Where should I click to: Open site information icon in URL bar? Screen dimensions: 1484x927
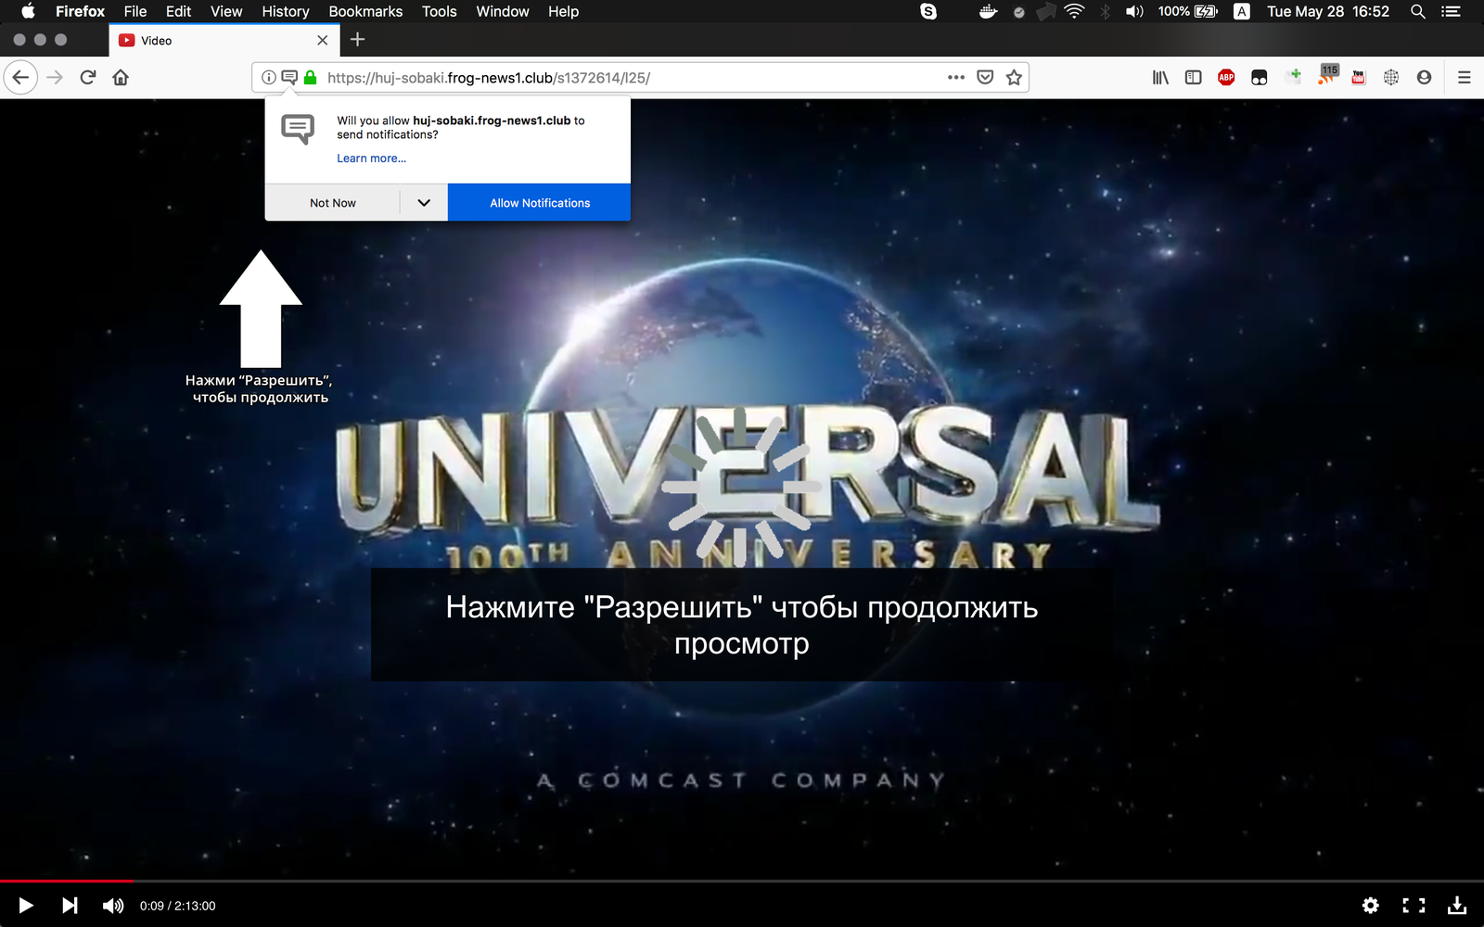[268, 78]
